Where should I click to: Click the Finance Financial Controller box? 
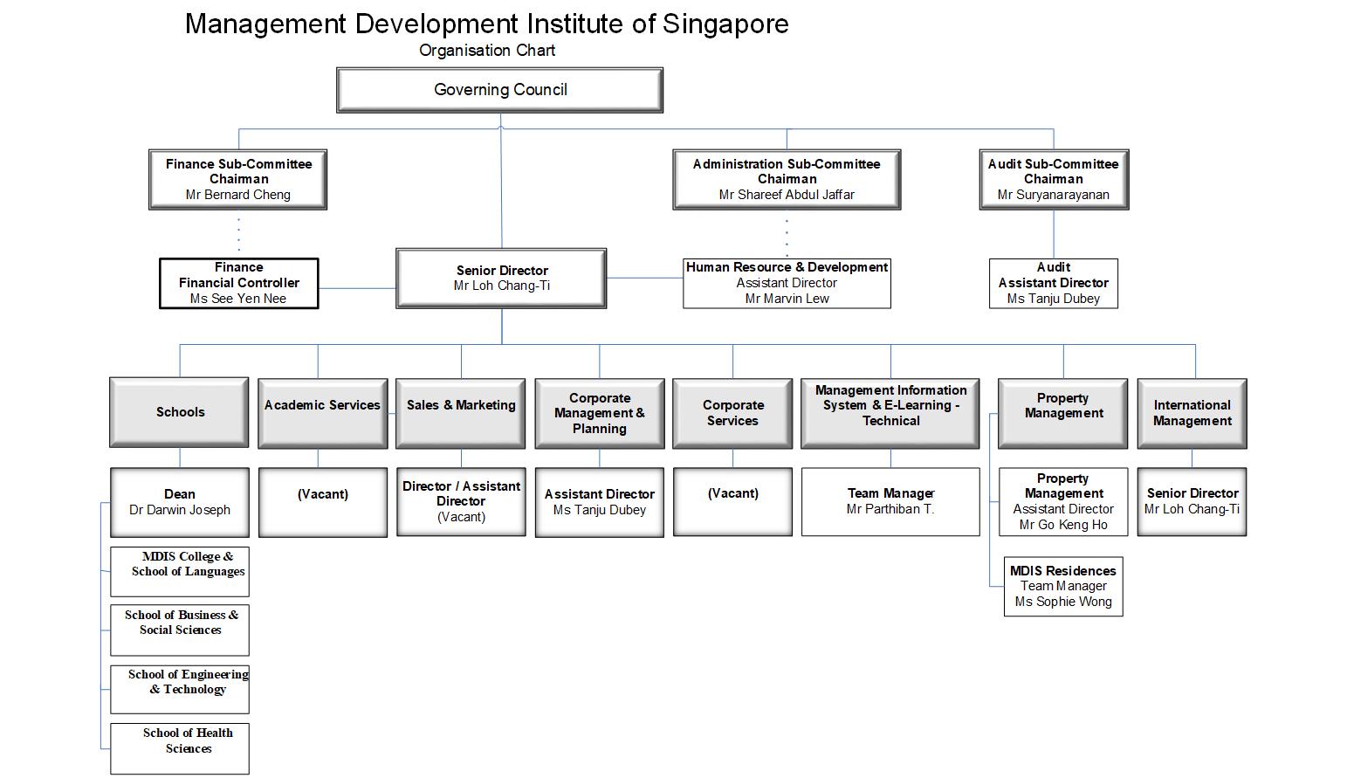(x=238, y=283)
